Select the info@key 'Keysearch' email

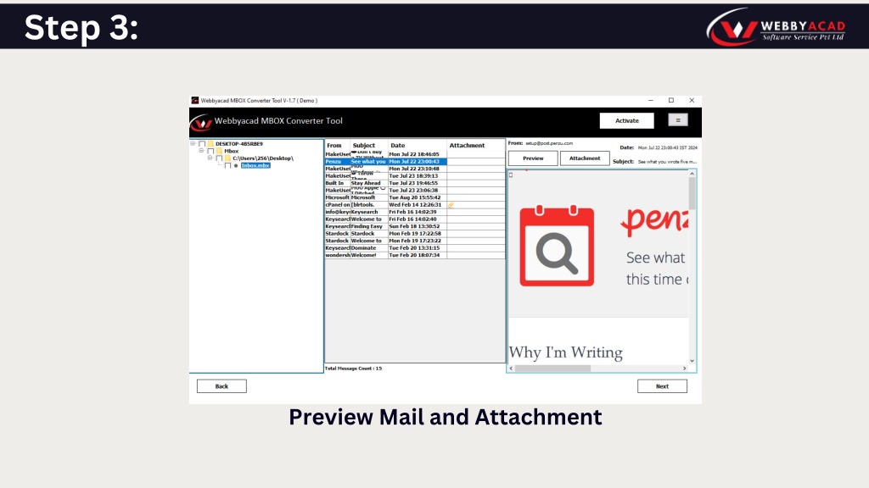(414, 212)
